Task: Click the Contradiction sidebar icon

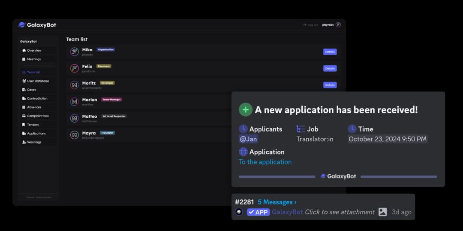Action: [x=24, y=98]
